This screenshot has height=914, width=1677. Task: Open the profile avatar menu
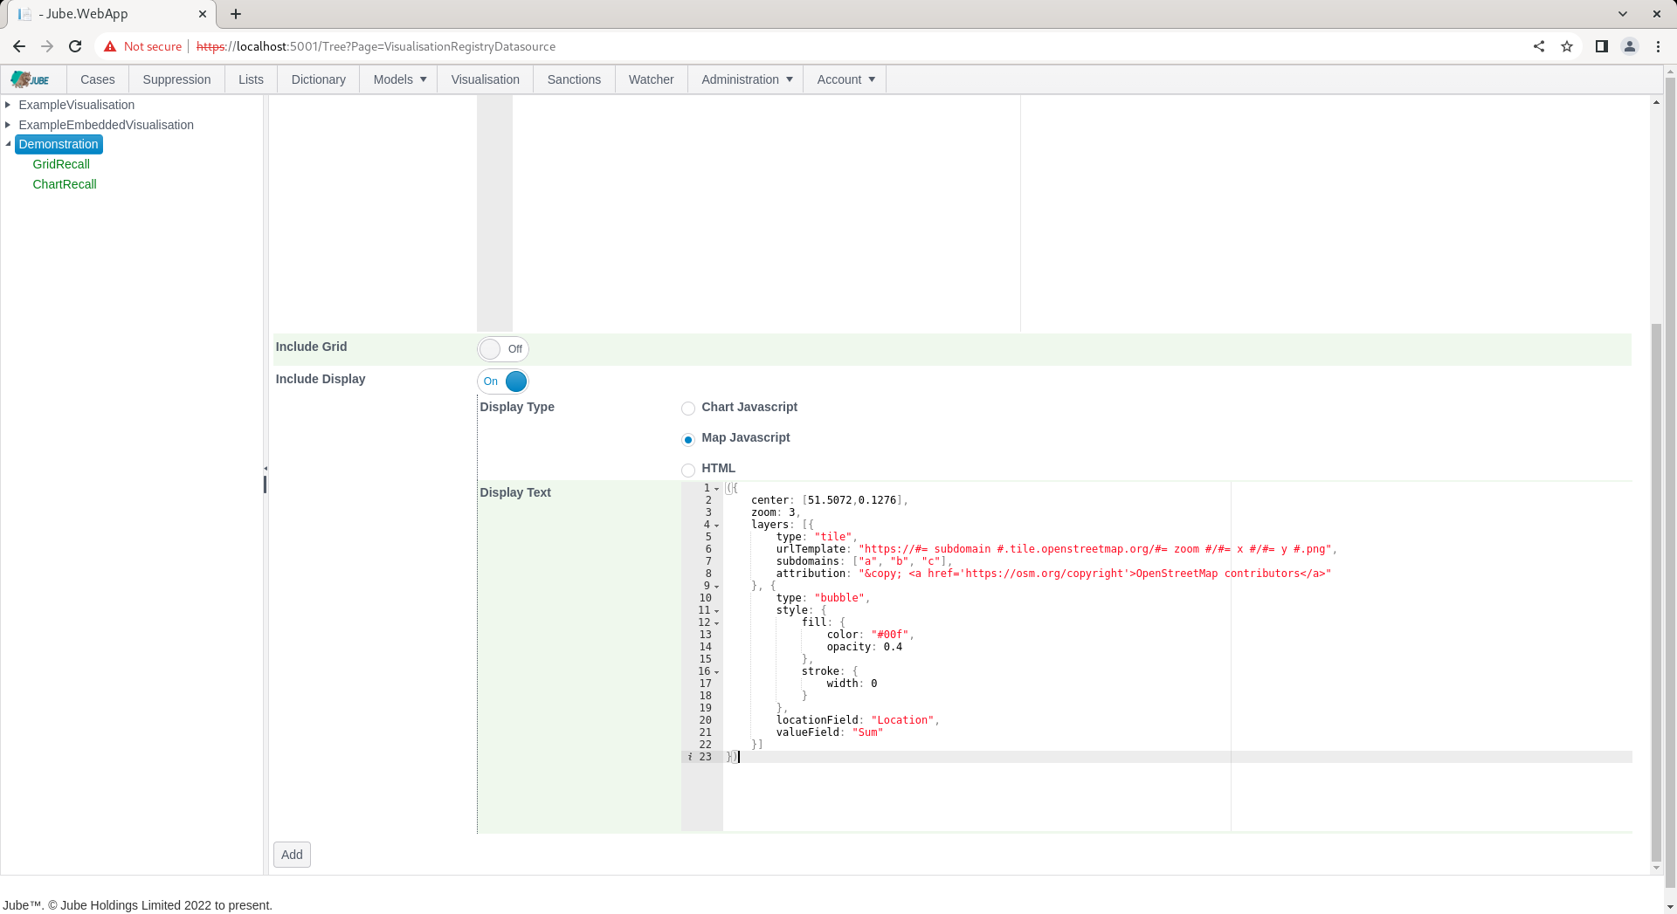point(1630,46)
